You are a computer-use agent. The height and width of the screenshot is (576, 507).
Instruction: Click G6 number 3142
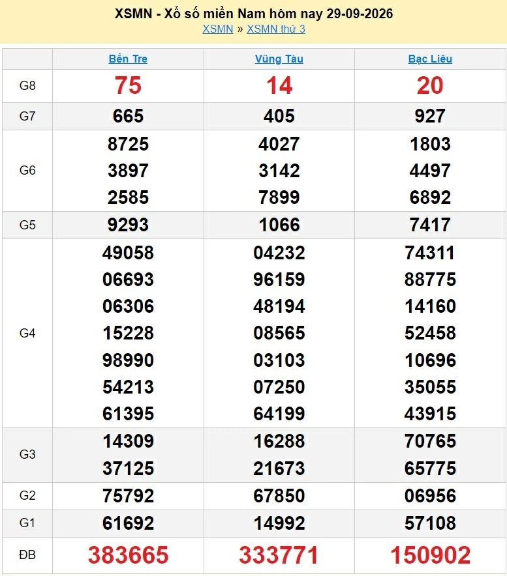pos(279,171)
